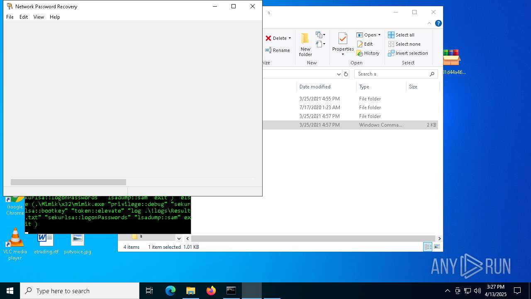Expand the Properties dropdown arrow
The height and width of the screenshot is (299, 531).
tap(343, 54)
